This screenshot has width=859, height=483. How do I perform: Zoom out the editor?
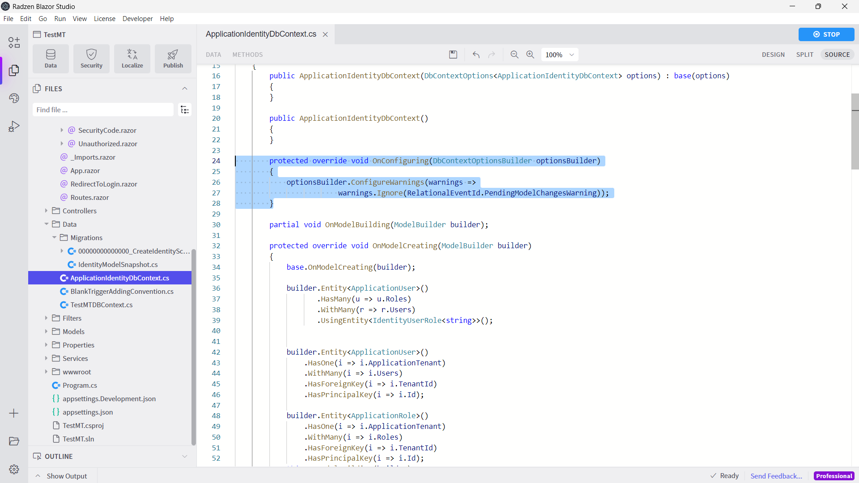[x=515, y=55]
